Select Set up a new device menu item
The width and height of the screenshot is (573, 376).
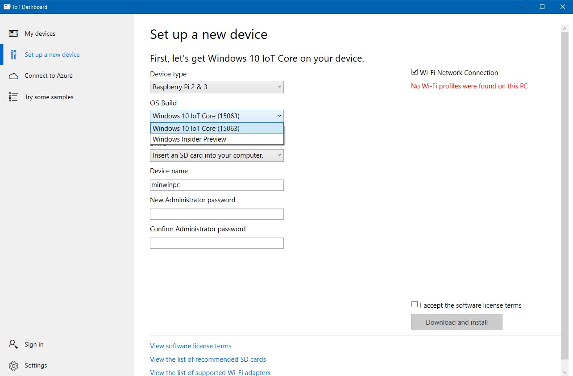(x=67, y=54)
